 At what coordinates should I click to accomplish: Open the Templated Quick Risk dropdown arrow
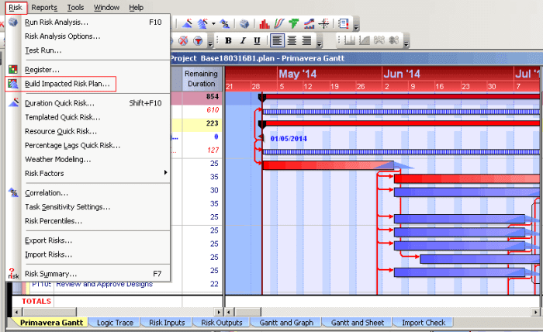pos(213,23)
